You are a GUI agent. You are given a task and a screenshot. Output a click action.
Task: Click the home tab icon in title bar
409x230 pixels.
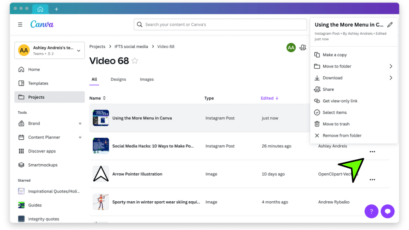(x=40, y=9)
